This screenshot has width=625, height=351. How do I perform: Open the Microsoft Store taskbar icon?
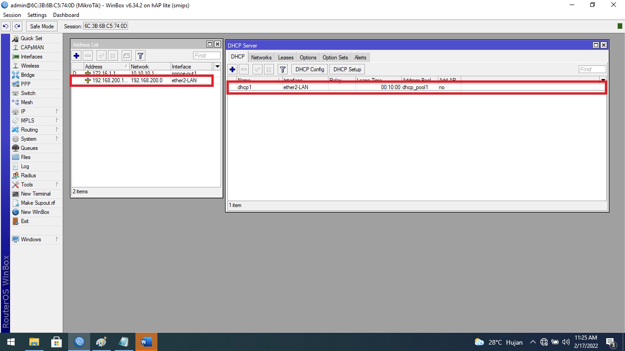pos(56,342)
